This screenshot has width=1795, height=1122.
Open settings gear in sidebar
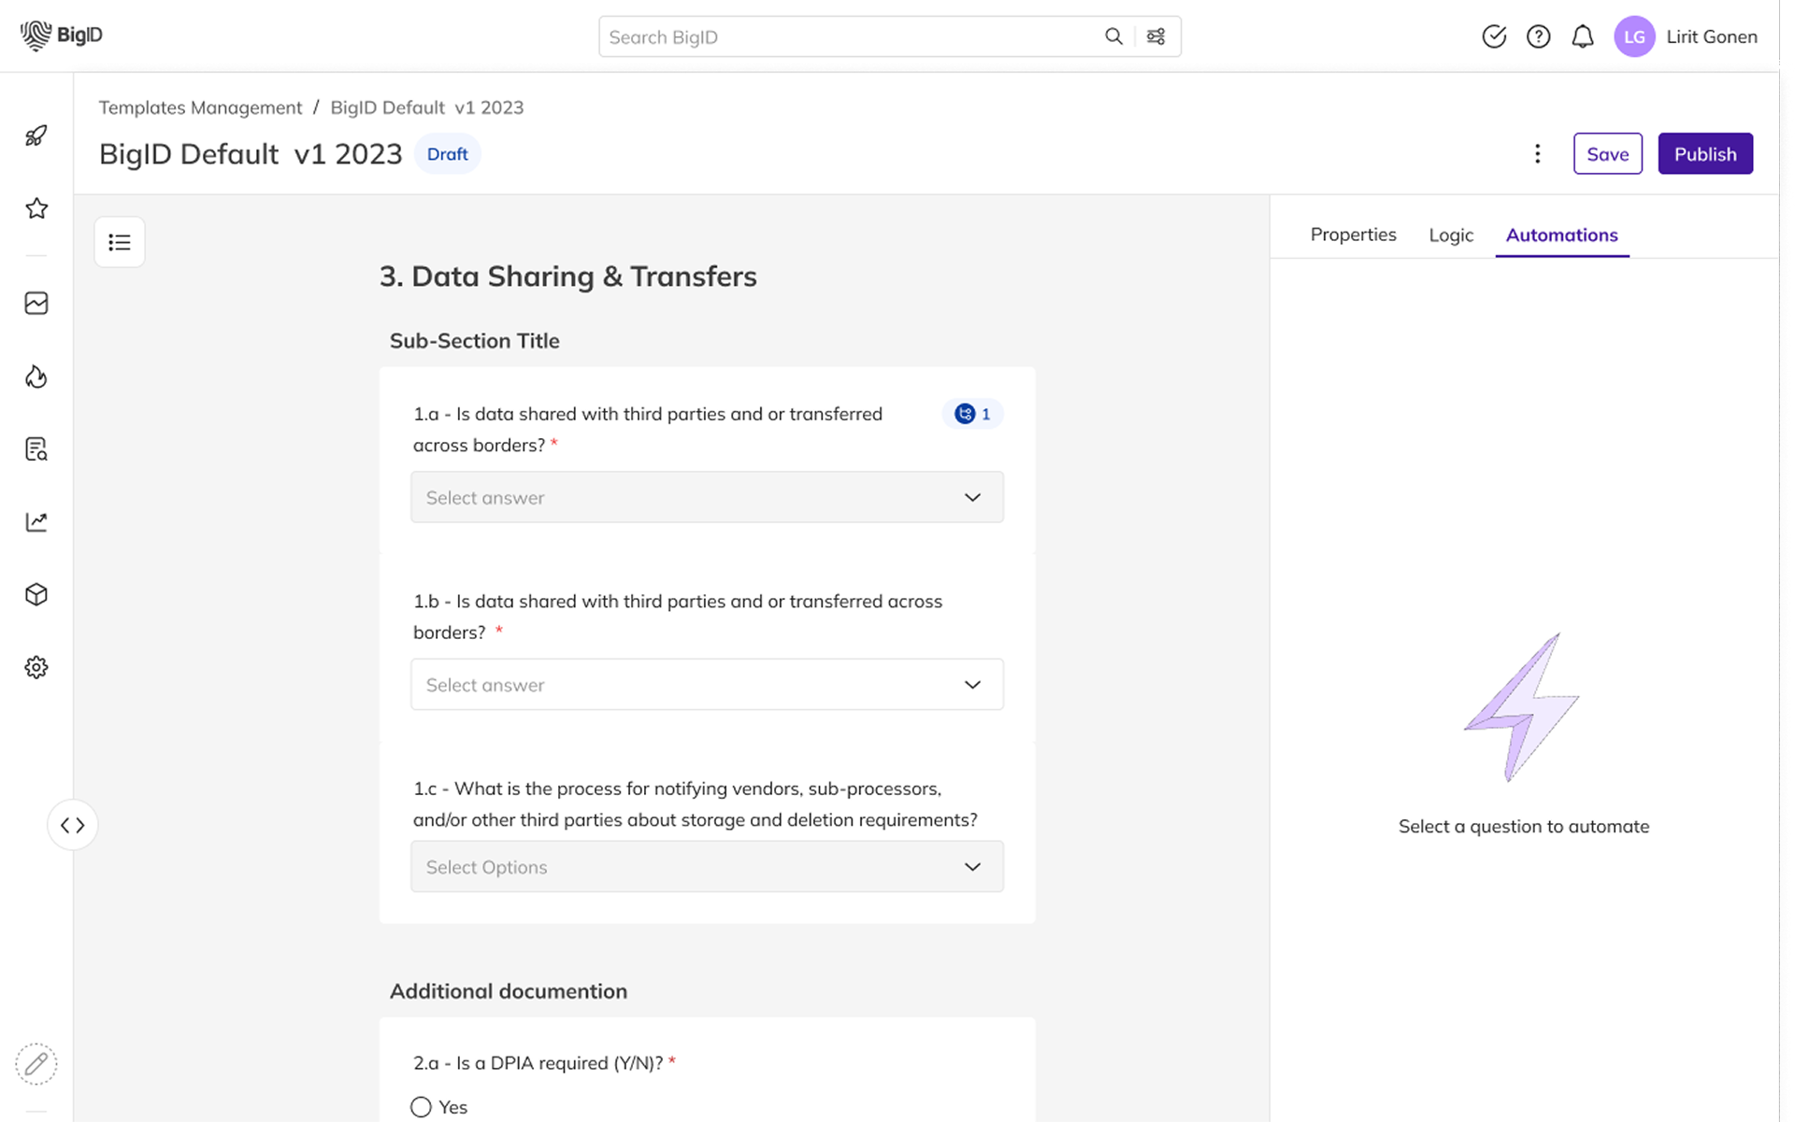pyautogui.click(x=36, y=667)
